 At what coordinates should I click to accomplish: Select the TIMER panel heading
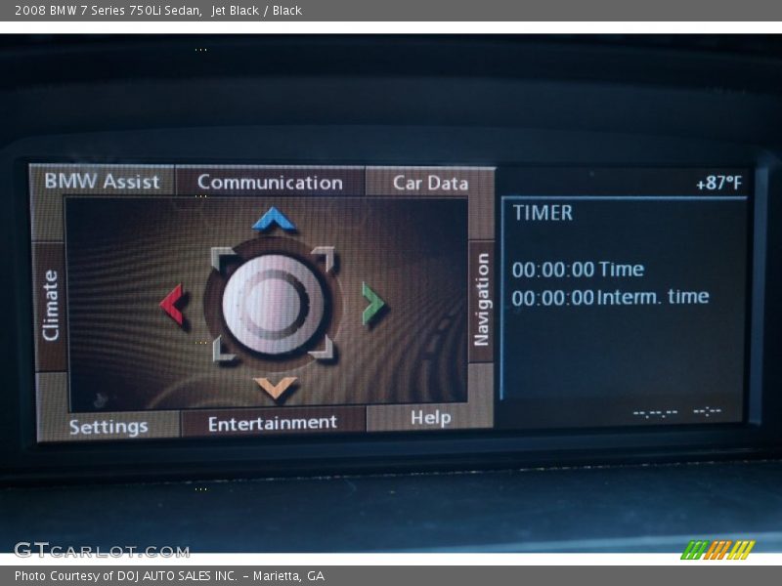point(543,213)
